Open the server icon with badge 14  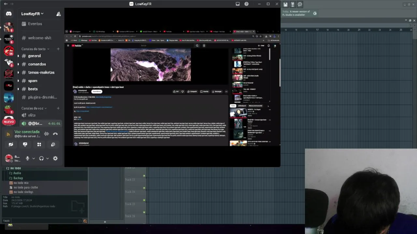9,50
